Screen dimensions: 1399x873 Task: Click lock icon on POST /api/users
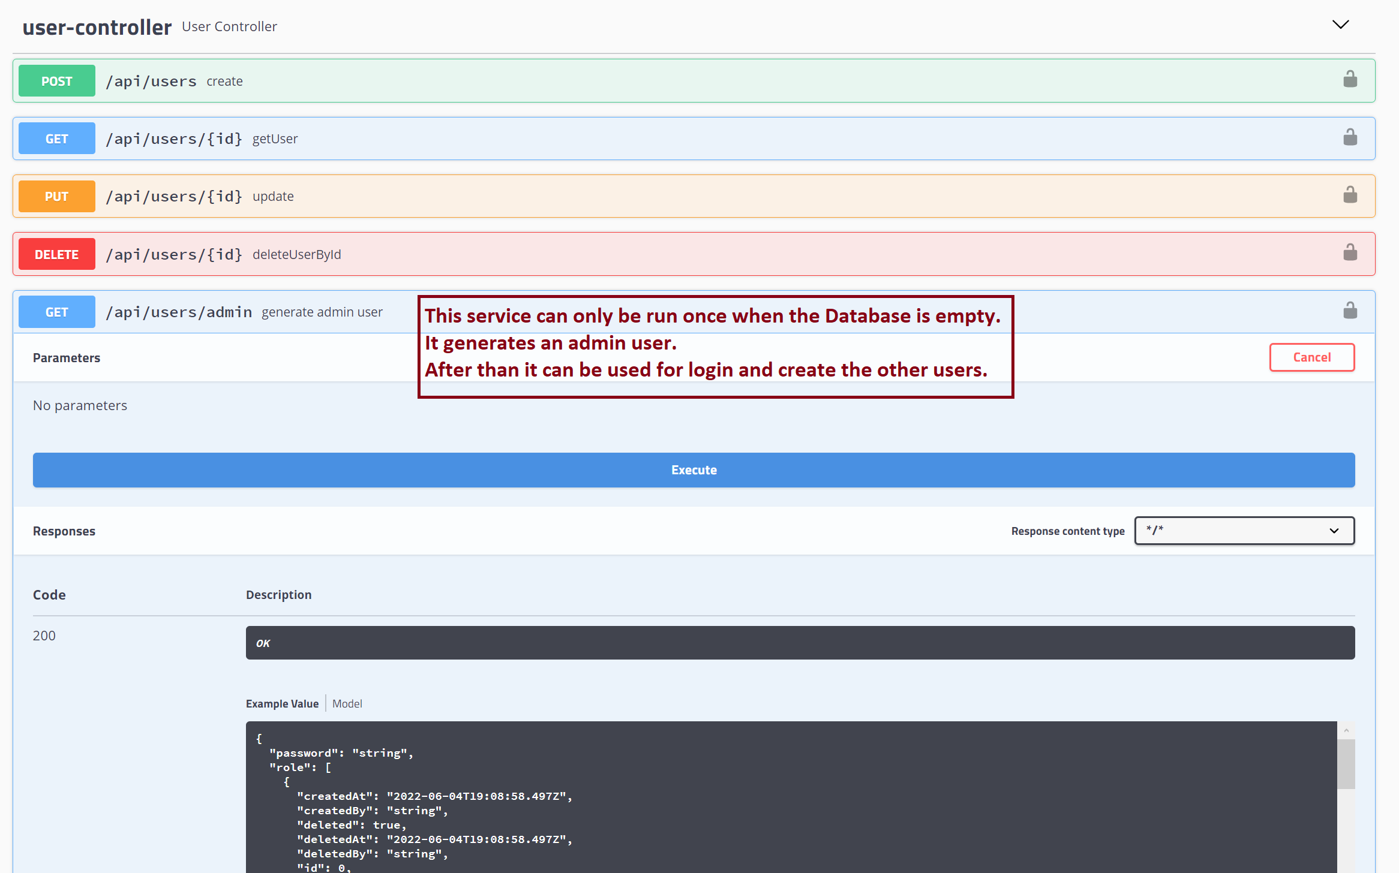click(x=1350, y=79)
